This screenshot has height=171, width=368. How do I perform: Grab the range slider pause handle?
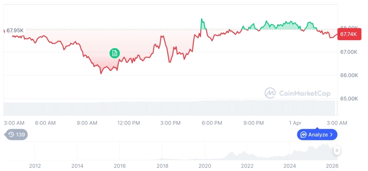(337, 150)
